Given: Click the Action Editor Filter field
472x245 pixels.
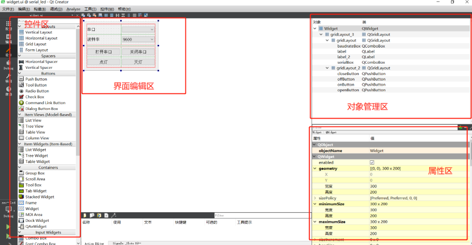Looking at the screenshot, I should coord(263,215).
